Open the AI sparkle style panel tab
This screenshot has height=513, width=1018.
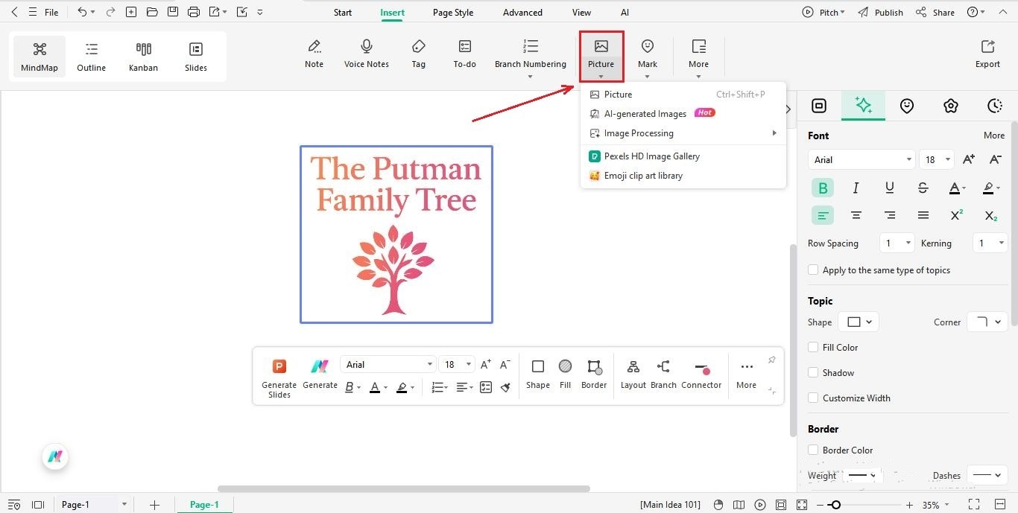pyautogui.click(x=863, y=106)
